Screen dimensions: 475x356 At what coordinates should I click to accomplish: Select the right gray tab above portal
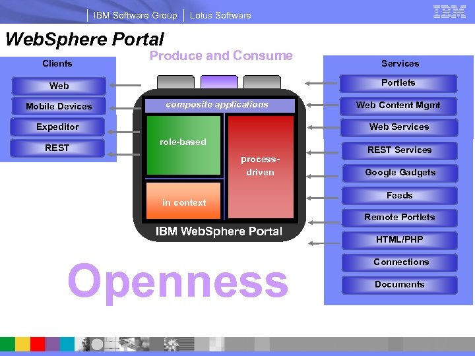263,82
